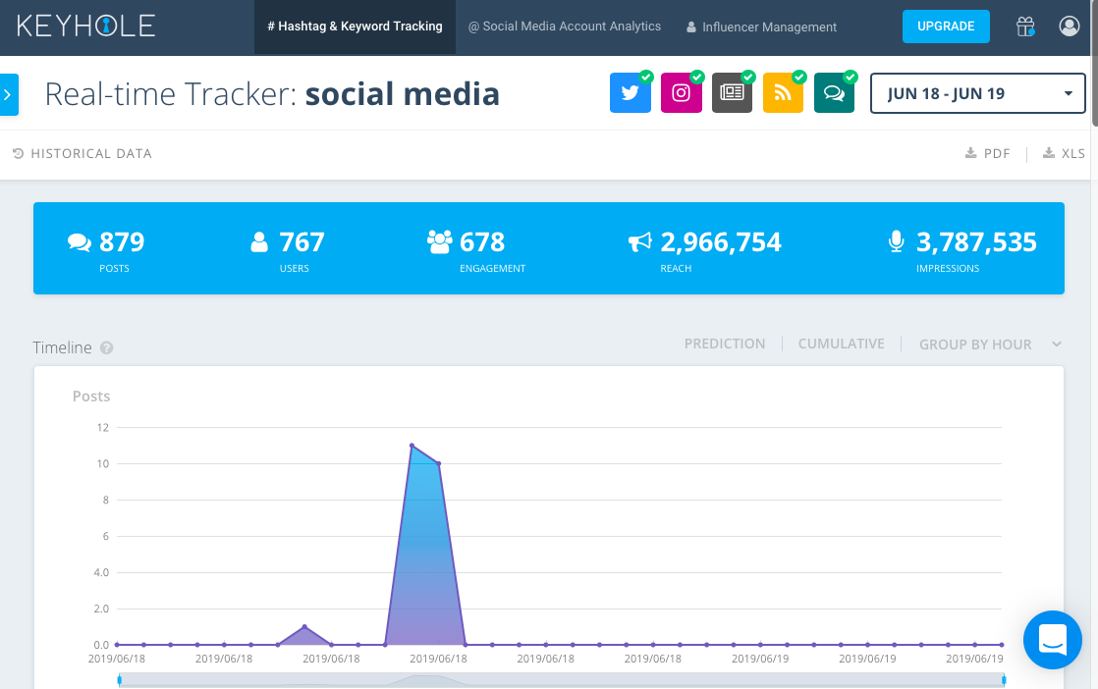
Task: Open the JUN 18 - JUN 19 date dropdown
Action: (977, 94)
